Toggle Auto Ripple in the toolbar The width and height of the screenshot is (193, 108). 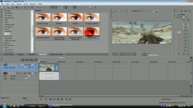point(60,7)
